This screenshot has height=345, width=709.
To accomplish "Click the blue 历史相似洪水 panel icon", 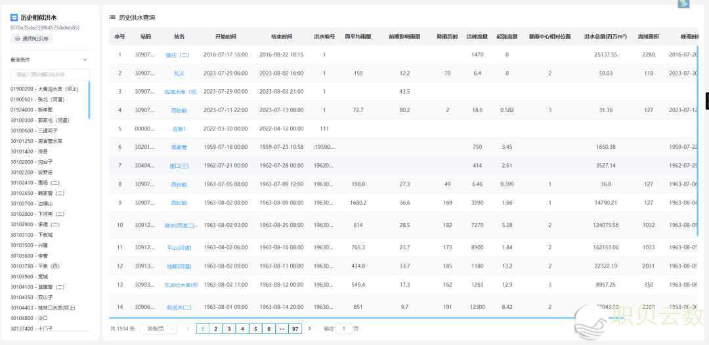I will [x=14, y=18].
